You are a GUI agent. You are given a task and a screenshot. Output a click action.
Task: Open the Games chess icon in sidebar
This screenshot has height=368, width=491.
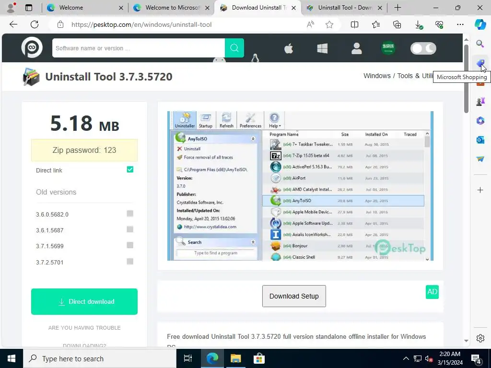click(x=480, y=102)
